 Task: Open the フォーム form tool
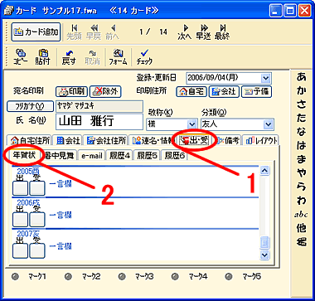[x=118, y=57]
